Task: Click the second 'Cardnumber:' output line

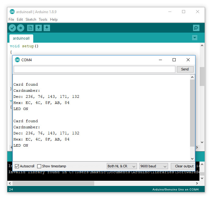Action: tap(27, 127)
